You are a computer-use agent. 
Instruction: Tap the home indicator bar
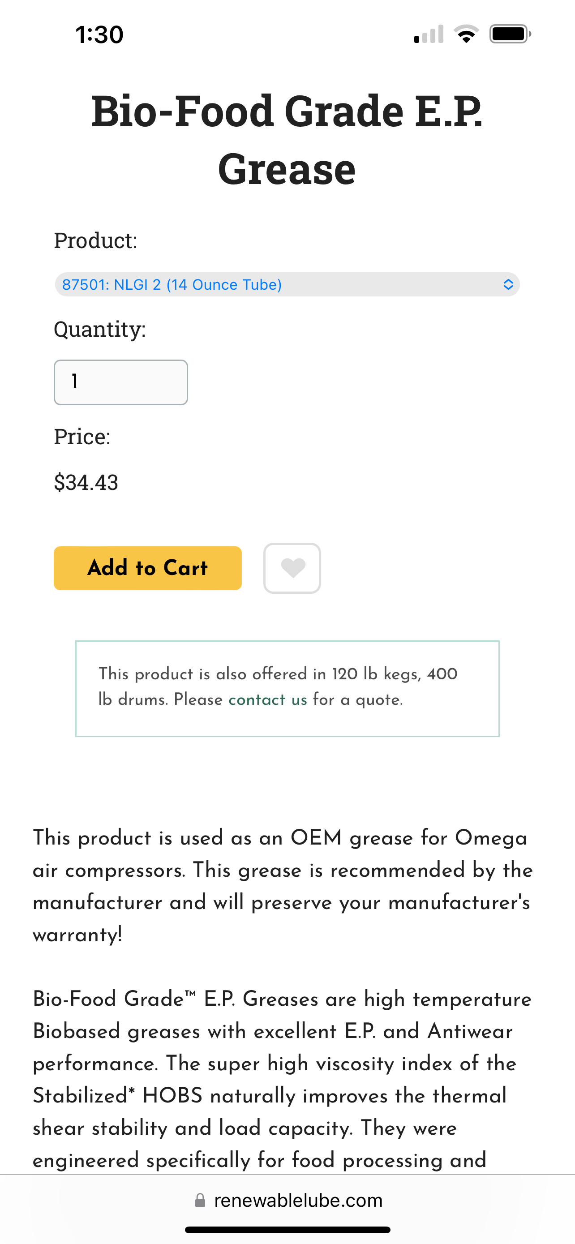coord(288,1230)
